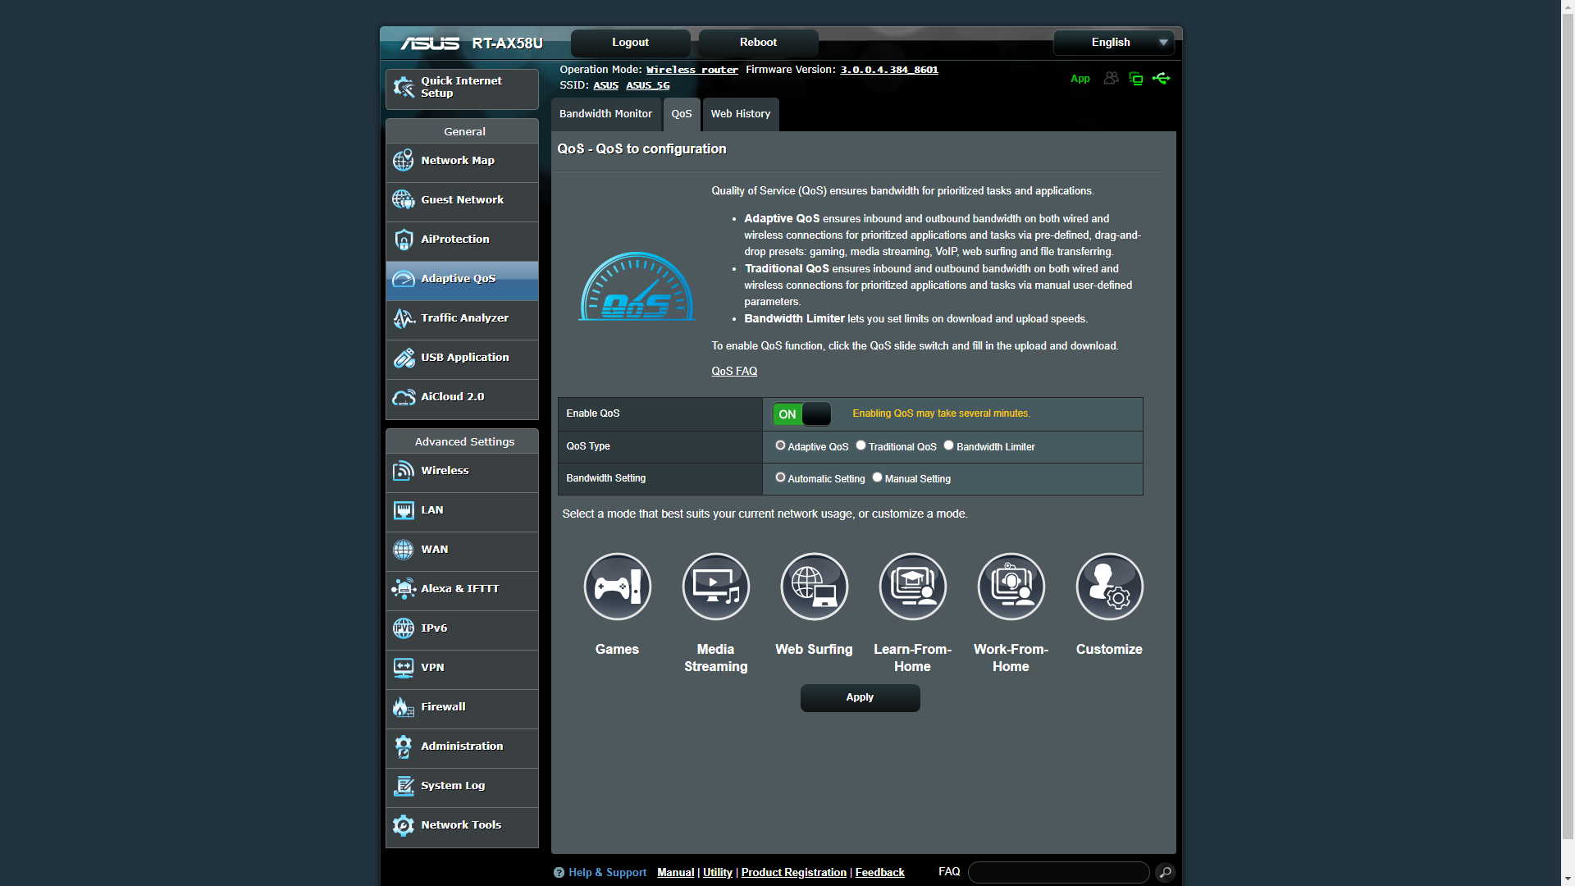Click the FAQ search input field
This screenshot has width=1575, height=886.
[x=1058, y=872]
